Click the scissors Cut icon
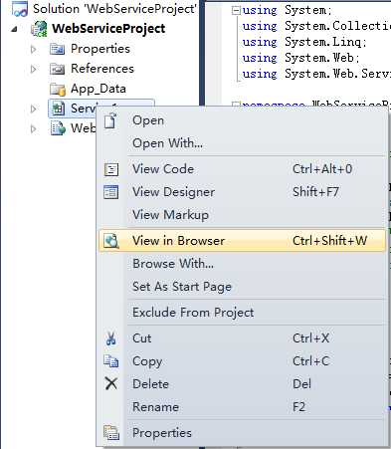Viewport: 391px width, 449px height. tap(111, 338)
